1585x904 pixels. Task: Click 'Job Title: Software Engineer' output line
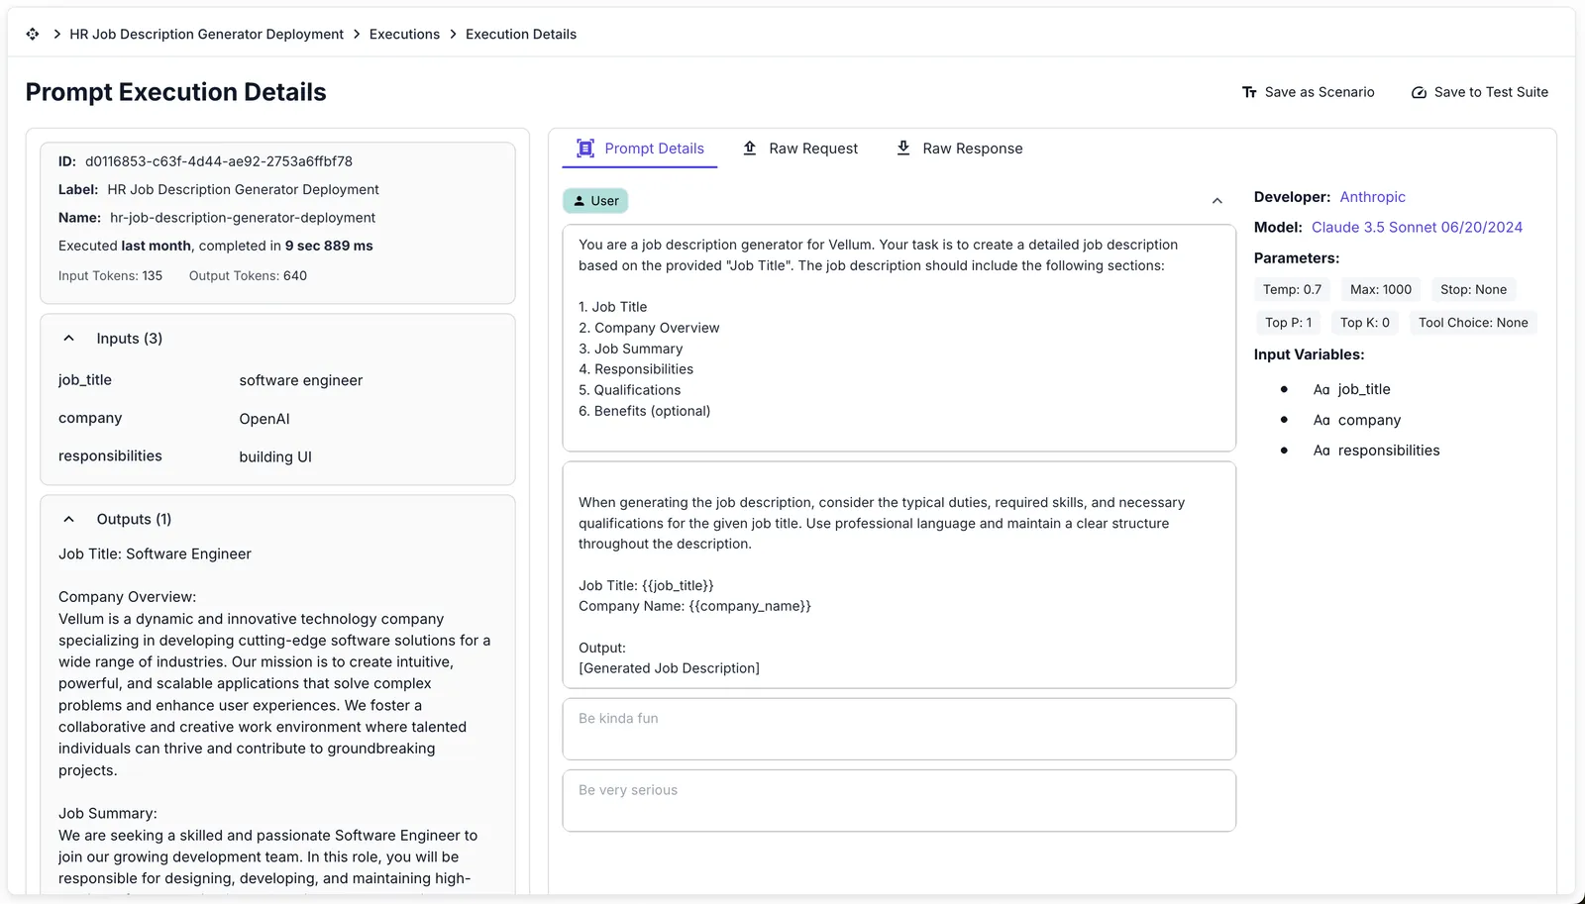[155, 554]
